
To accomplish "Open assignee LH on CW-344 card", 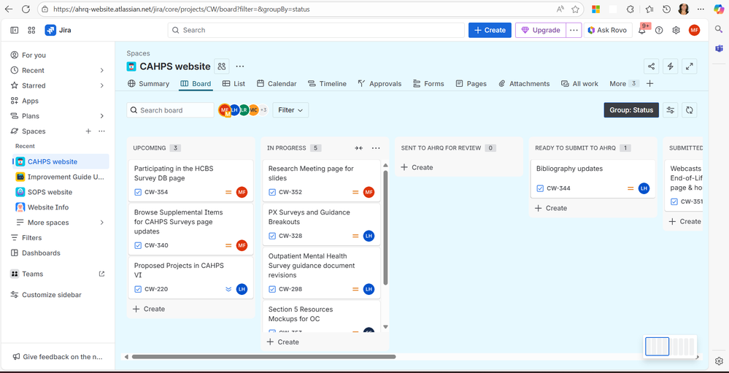I will pos(644,188).
